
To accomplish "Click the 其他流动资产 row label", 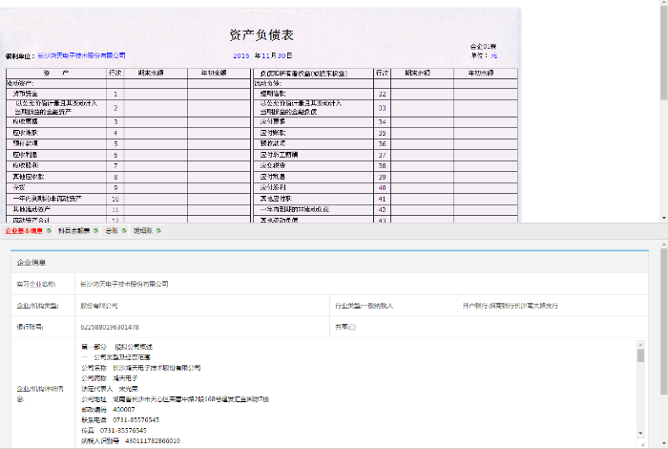I will coord(31,210).
